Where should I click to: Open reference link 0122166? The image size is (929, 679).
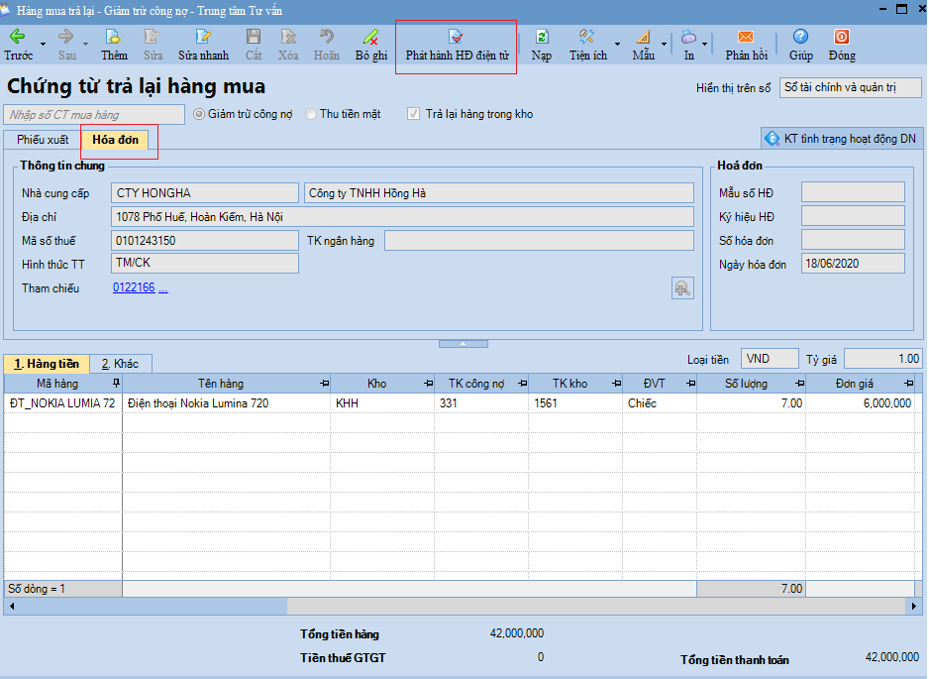(134, 287)
